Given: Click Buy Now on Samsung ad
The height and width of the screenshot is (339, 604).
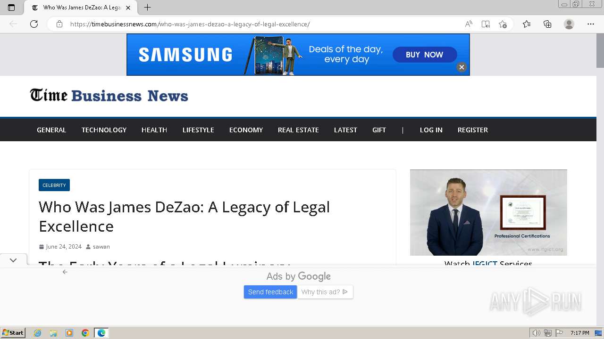Looking at the screenshot, I should pos(424,55).
